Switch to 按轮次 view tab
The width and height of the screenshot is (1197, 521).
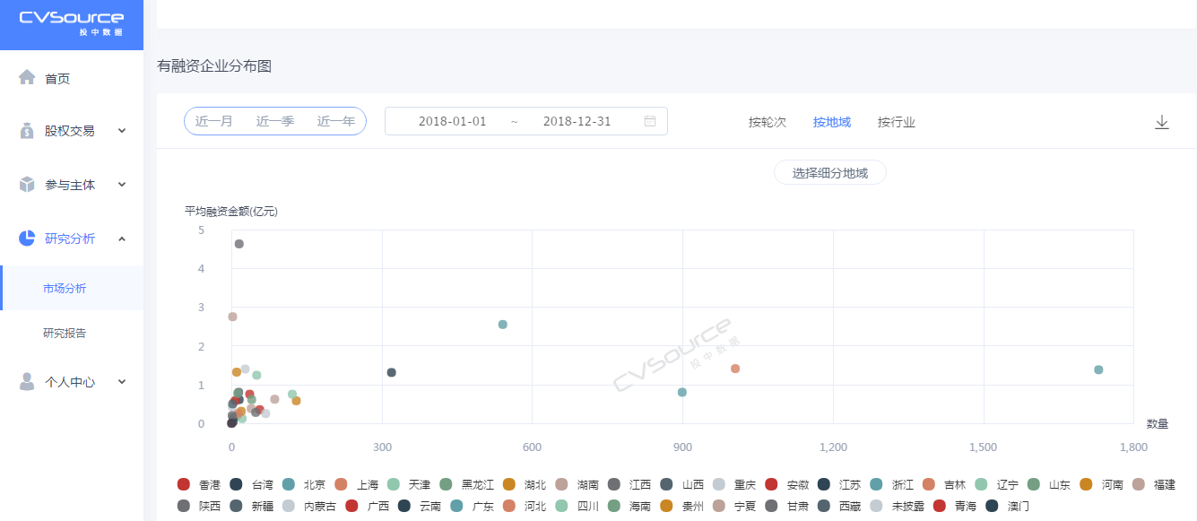[x=767, y=122]
